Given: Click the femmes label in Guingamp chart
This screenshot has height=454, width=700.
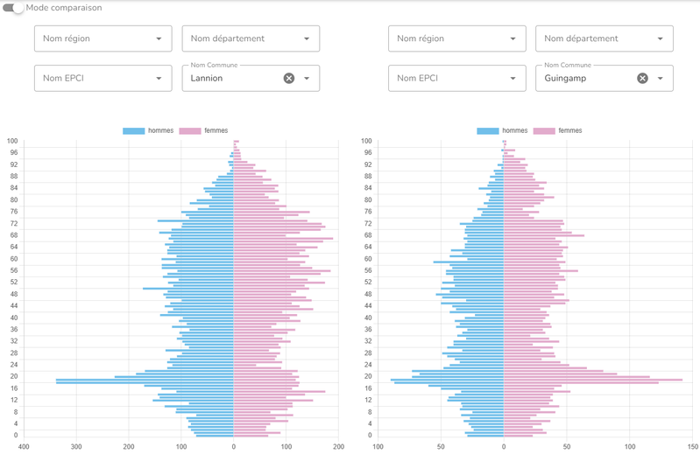Looking at the screenshot, I should point(569,131).
